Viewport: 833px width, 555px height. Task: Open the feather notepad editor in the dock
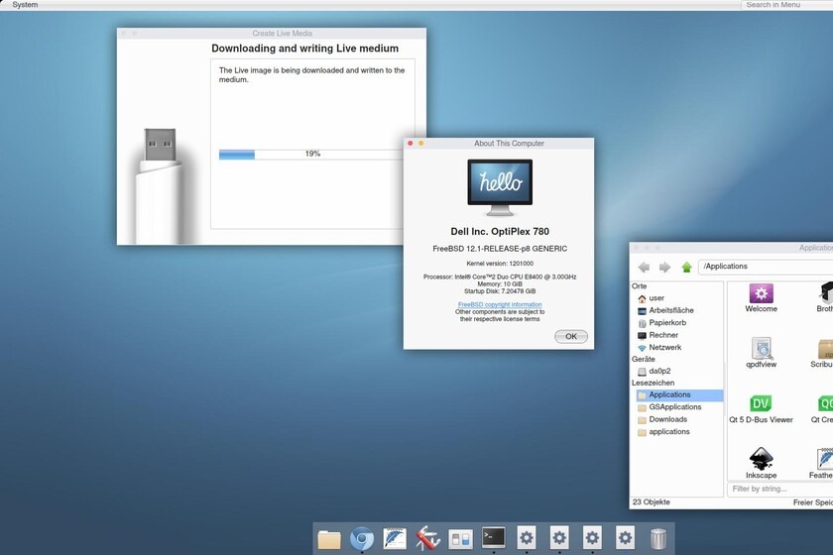click(x=395, y=539)
